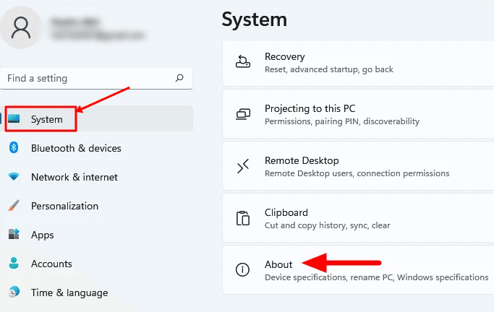Click the Bluetooth icon in sidebar
Screen dimensions: 494x312
[14, 148]
